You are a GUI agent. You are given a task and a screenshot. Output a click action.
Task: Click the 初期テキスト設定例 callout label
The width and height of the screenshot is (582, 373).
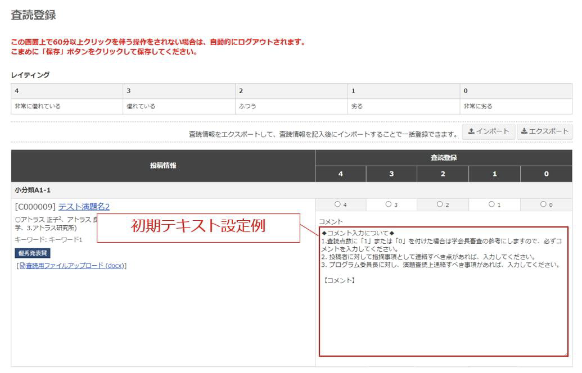[x=198, y=226]
